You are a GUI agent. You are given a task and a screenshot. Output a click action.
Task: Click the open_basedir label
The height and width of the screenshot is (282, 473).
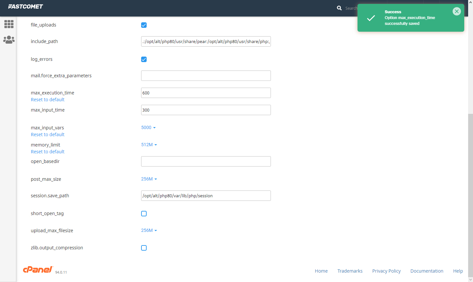point(45,161)
